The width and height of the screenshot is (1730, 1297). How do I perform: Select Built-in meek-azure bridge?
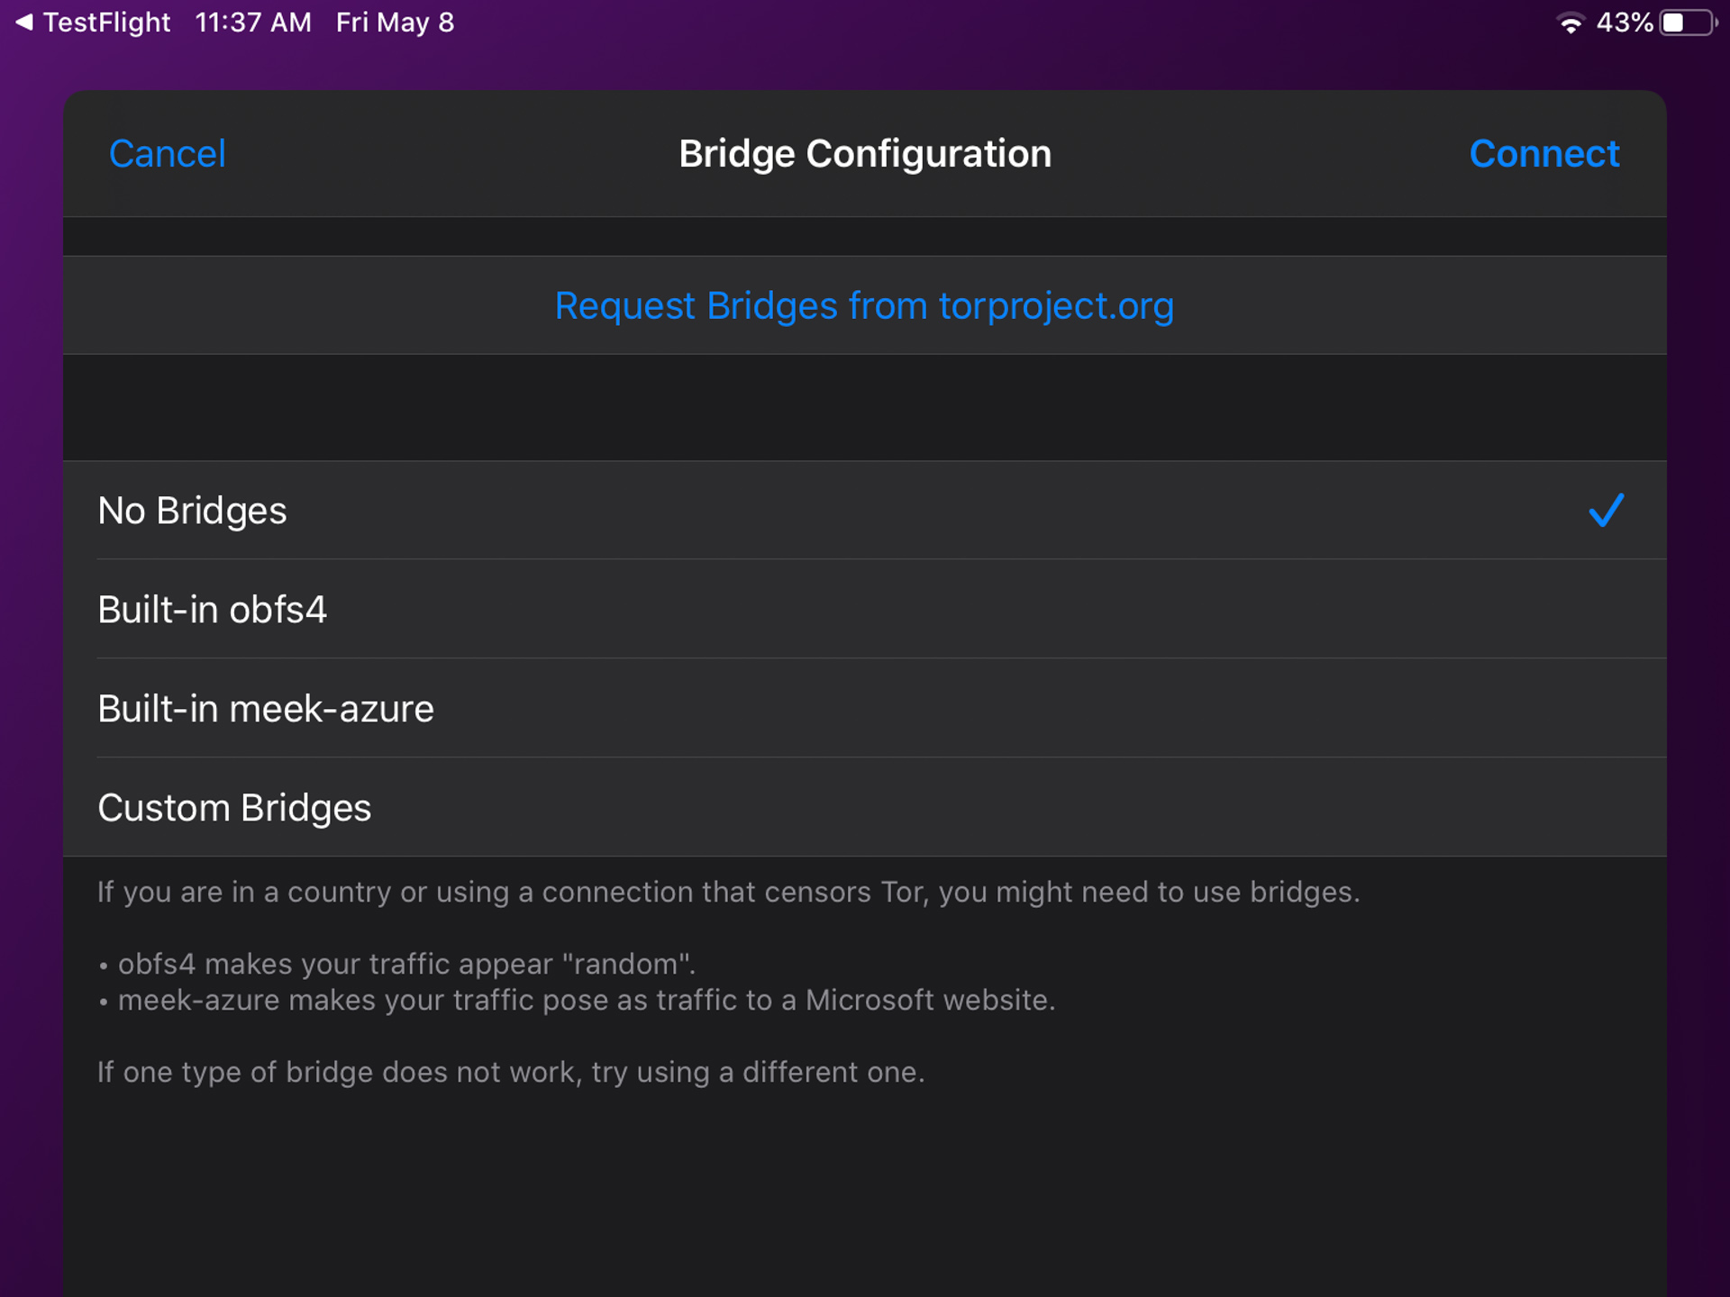coord(863,707)
